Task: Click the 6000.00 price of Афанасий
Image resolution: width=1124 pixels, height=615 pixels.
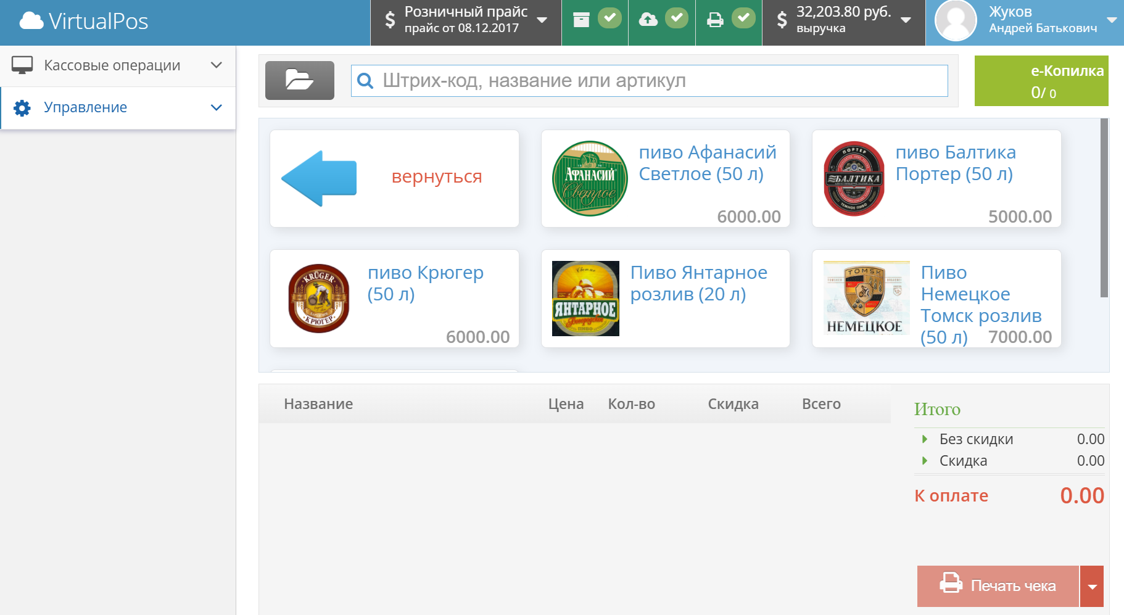Action: [749, 217]
